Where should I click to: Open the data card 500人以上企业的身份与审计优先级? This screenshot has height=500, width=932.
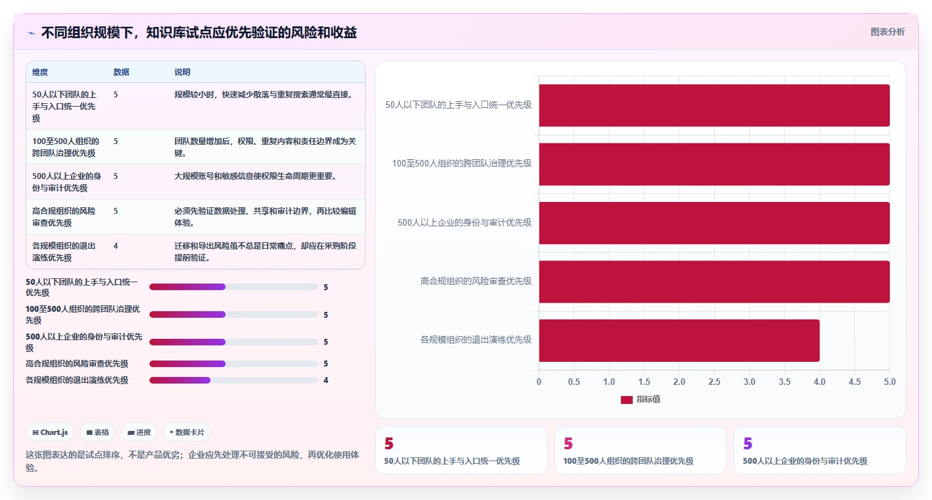(820, 450)
